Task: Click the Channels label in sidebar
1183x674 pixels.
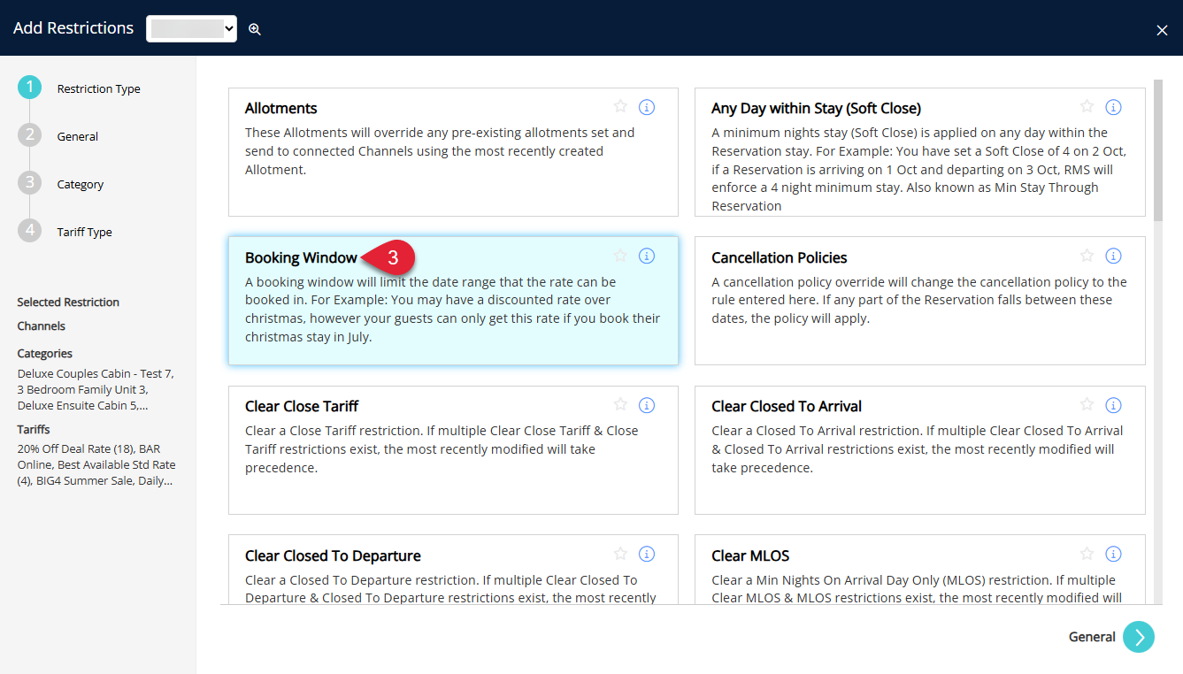Action: pos(42,326)
